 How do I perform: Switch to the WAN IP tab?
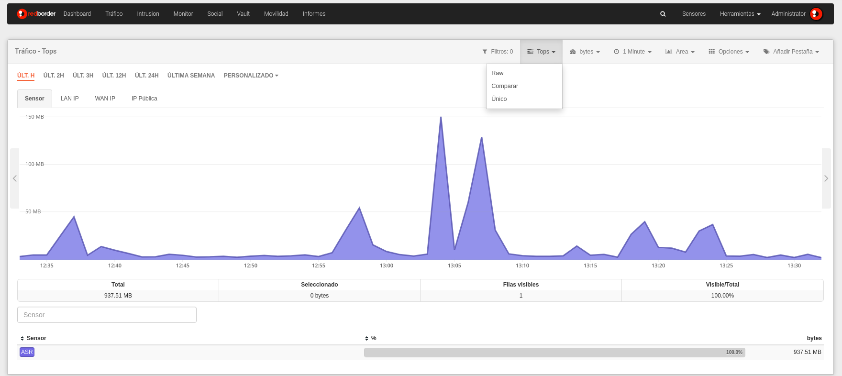pos(105,99)
